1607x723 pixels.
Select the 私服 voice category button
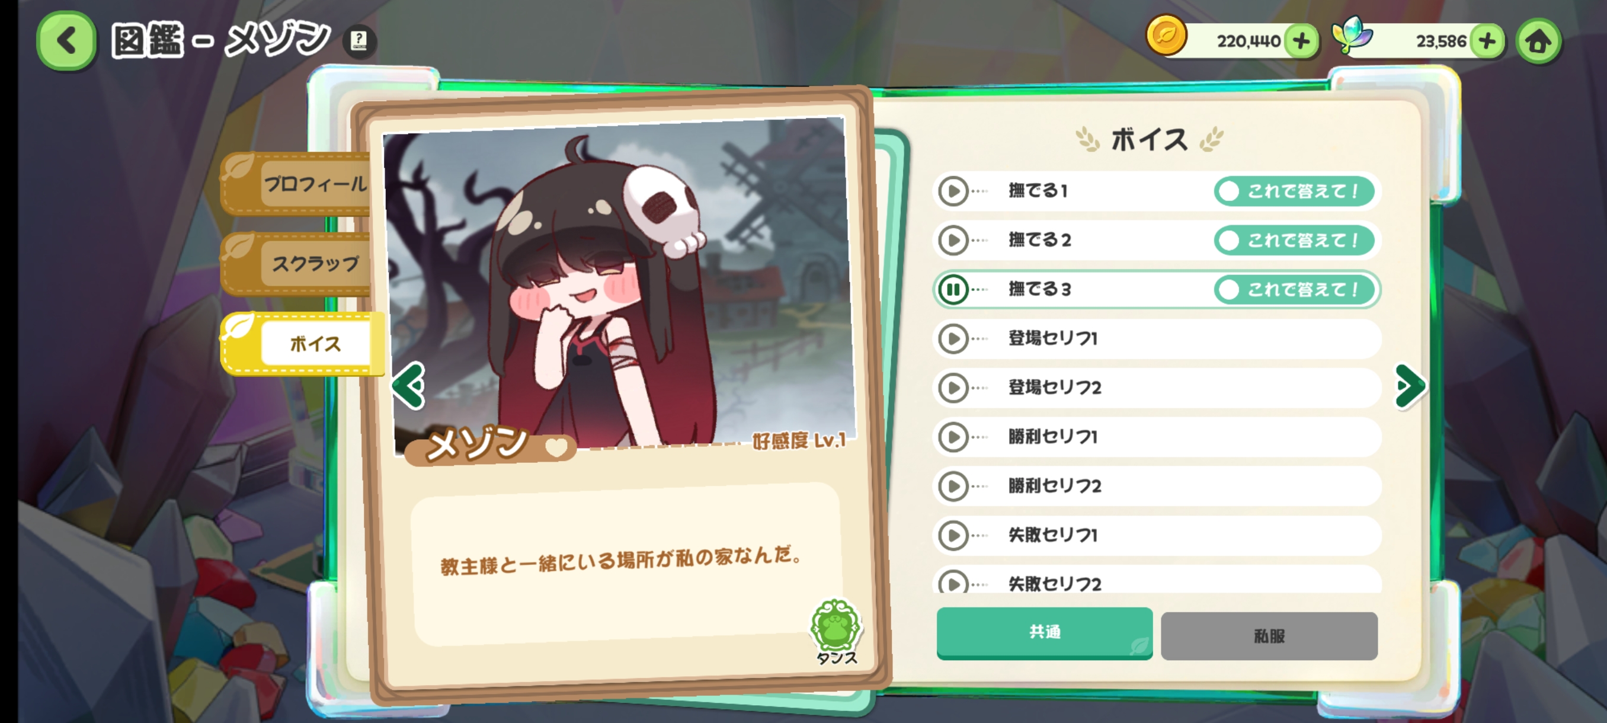coord(1269,636)
